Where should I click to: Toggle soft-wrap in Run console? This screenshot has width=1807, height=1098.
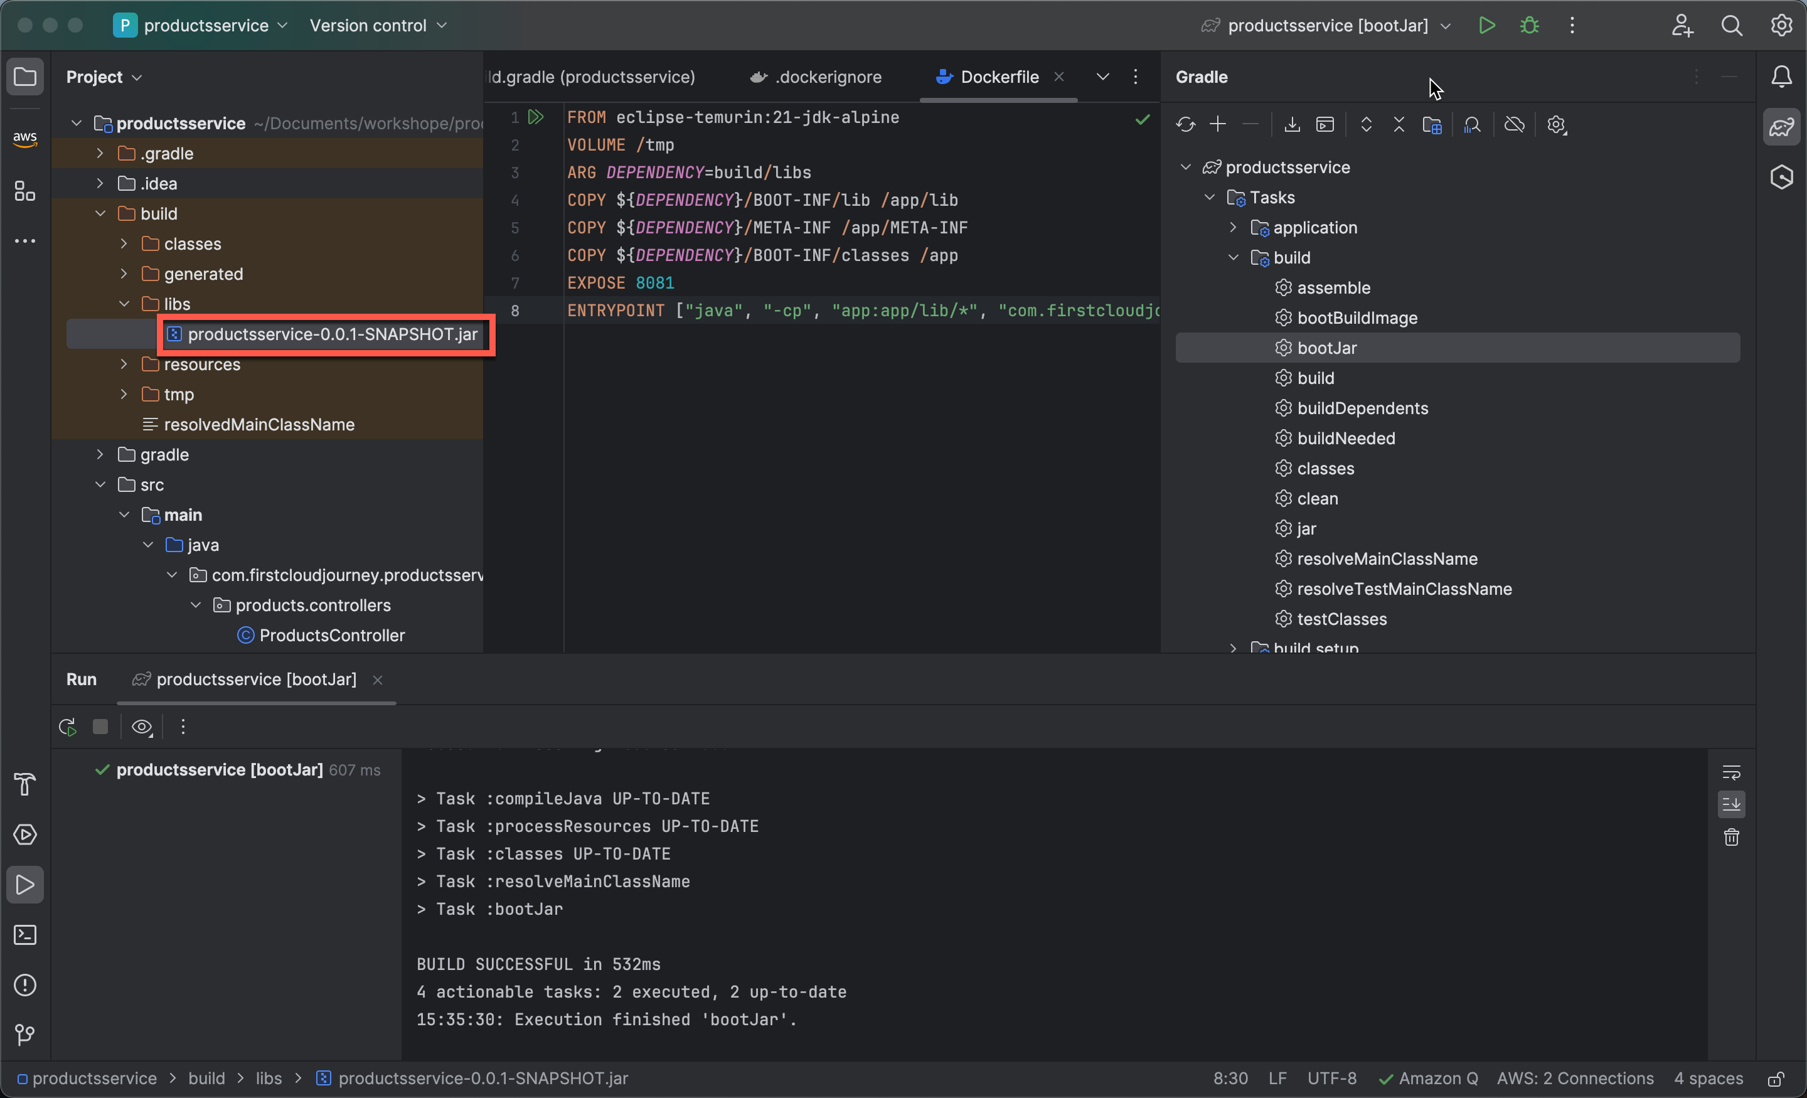tap(1730, 772)
